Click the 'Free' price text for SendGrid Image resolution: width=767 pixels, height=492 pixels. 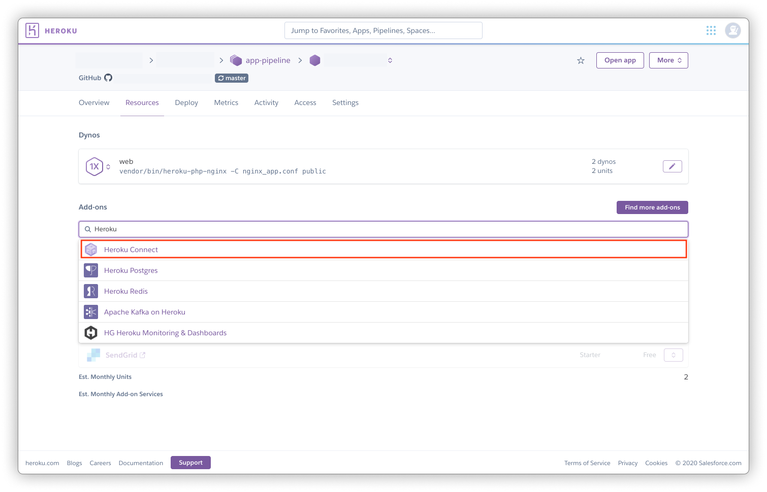(650, 355)
